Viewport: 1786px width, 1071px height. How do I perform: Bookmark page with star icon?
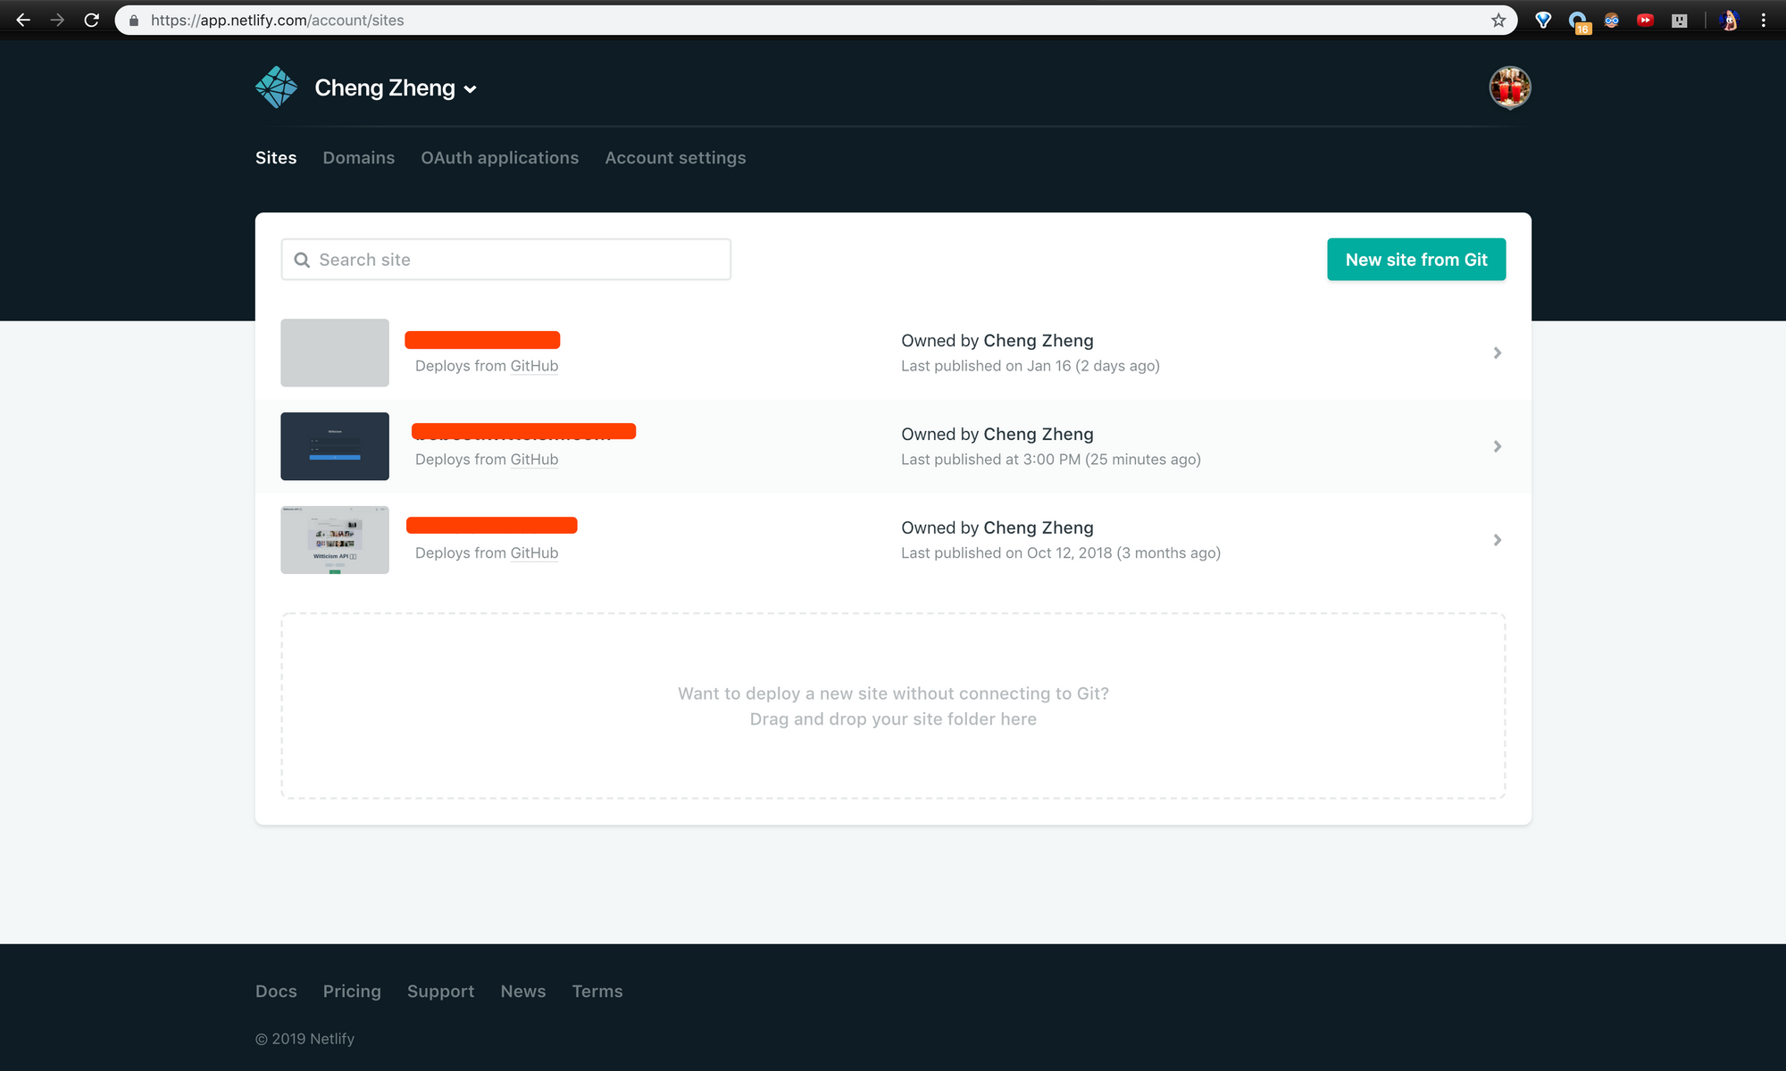pyautogui.click(x=1498, y=20)
